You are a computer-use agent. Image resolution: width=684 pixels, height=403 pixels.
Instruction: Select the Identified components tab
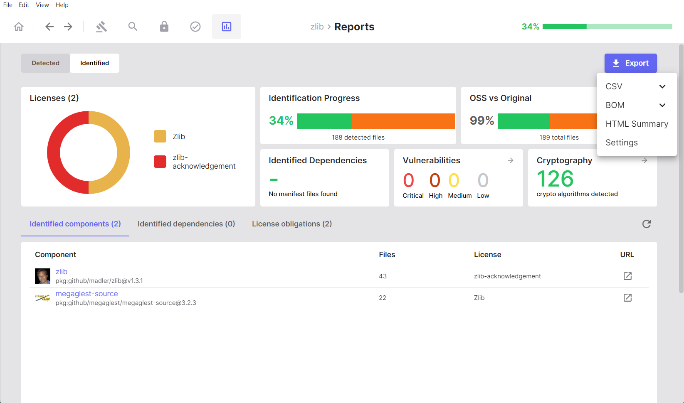pyautogui.click(x=75, y=224)
